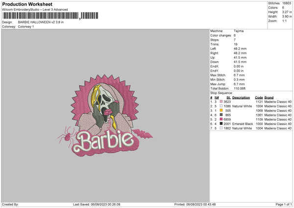
Task: Click 'Printed: 06/08/2023 00.43.48' footer
Action: [195, 204]
